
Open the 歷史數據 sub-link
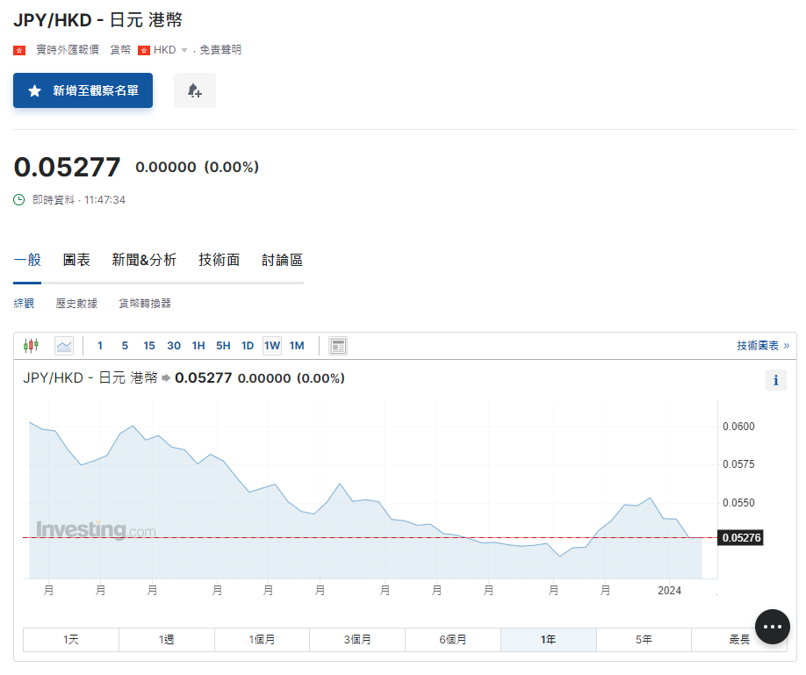(76, 304)
